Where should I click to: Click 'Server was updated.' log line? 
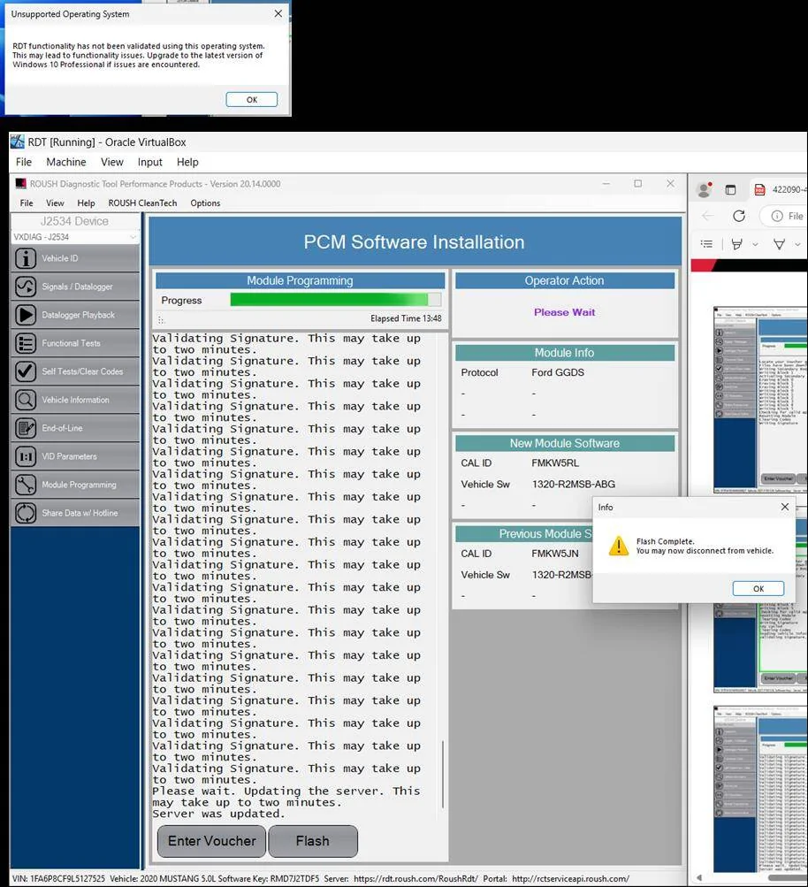coord(218,814)
